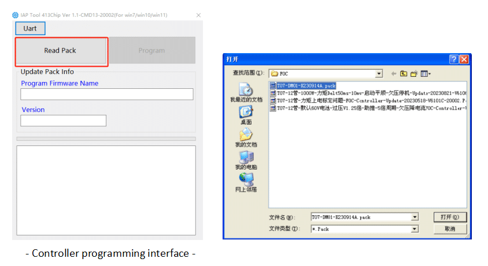488x266 pixels.
Task: Select My Computer sidebar shortcut
Action: pyautogui.click(x=246, y=160)
